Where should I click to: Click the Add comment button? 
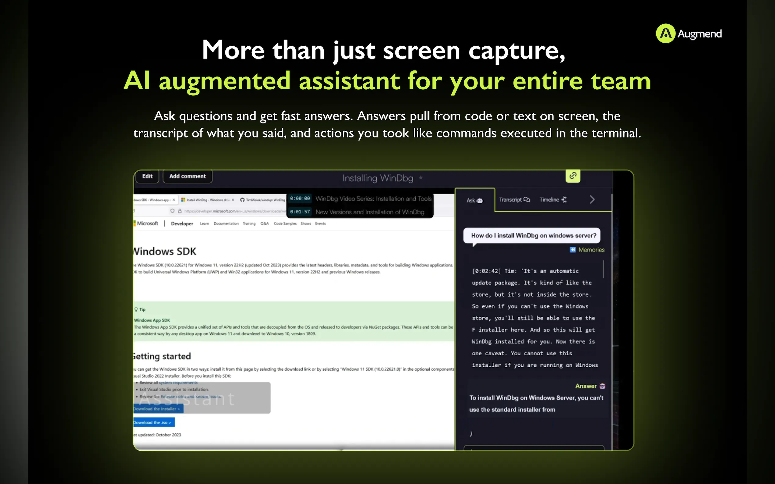click(187, 176)
